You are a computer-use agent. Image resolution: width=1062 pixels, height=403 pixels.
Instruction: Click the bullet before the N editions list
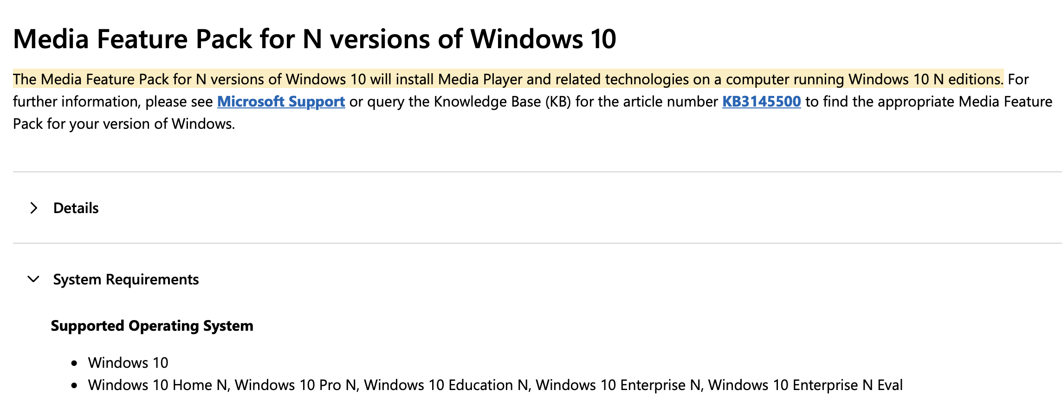(74, 385)
